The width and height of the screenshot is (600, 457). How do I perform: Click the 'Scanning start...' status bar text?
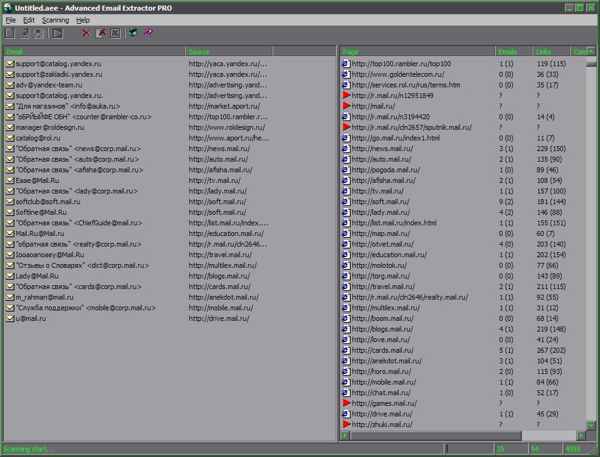(x=28, y=449)
